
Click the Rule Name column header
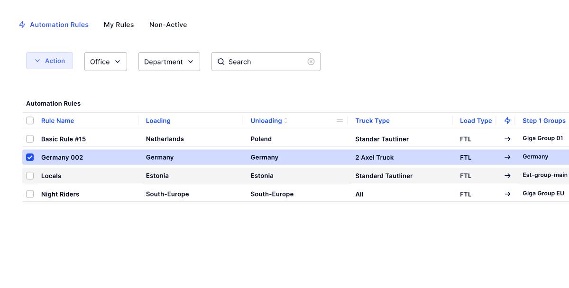tap(57, 120)
